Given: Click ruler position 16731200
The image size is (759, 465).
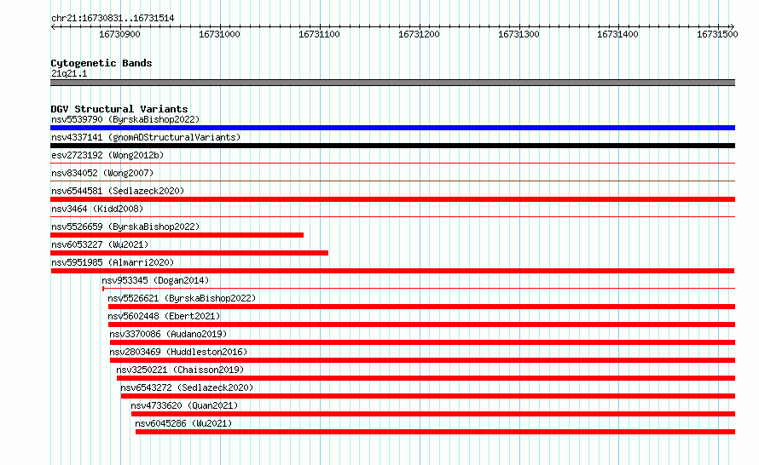Looking at the screenshot, I should 419,34.
